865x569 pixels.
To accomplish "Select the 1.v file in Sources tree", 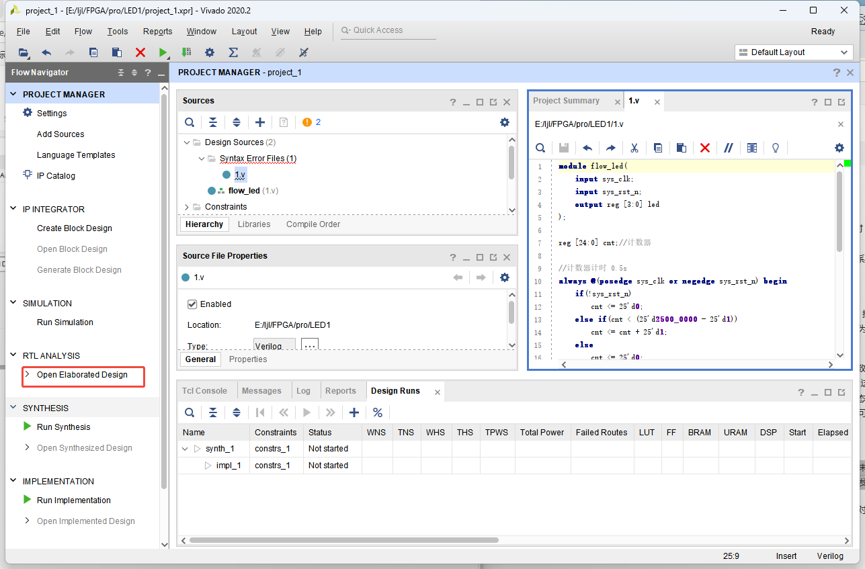I will (x=240, y=175).
